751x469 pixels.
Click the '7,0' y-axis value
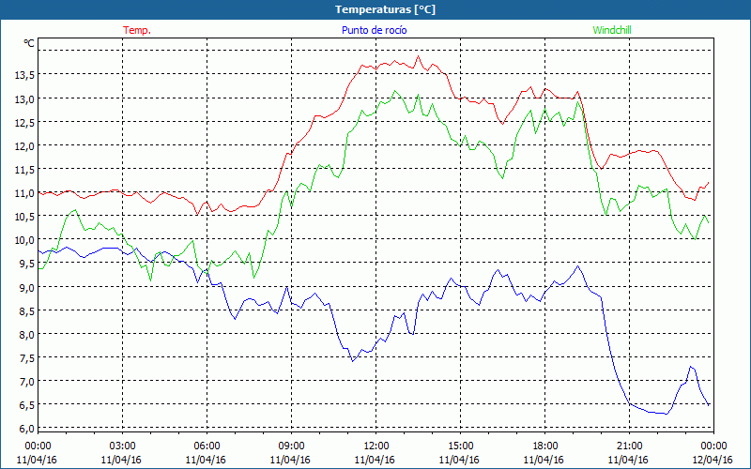(x=27, y=382)
